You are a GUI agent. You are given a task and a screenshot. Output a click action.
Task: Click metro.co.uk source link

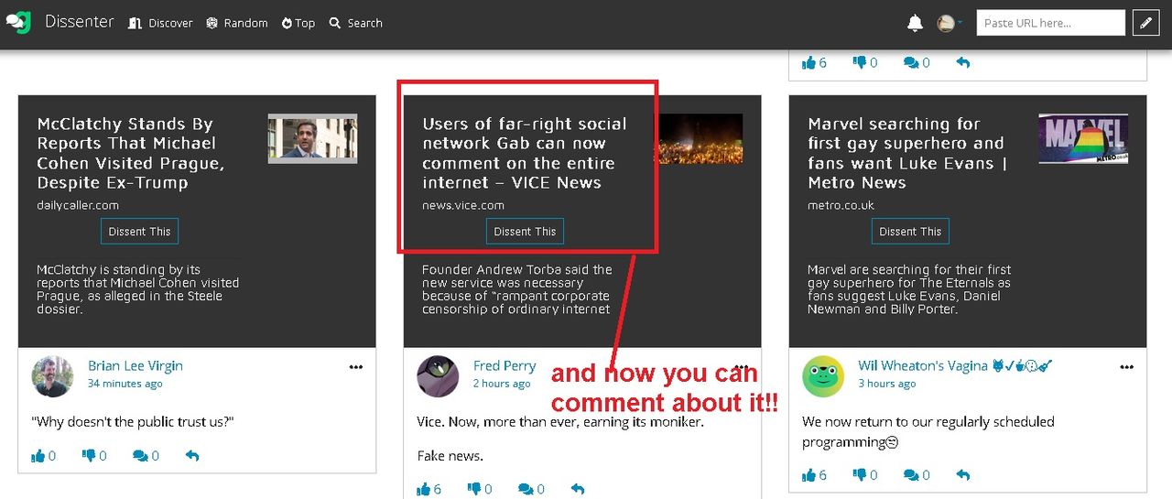click(841, 205)
